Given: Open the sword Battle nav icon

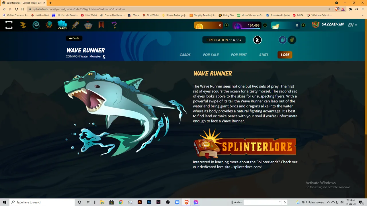Looking at the screenshot, I should [75, 25].
